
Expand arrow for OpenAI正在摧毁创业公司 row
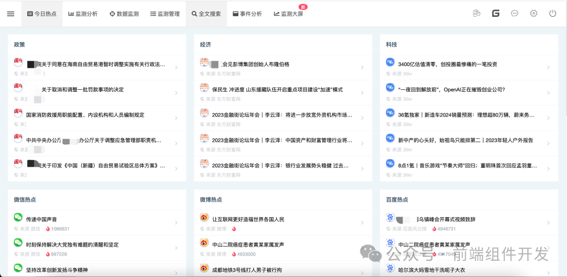point(548,93)
